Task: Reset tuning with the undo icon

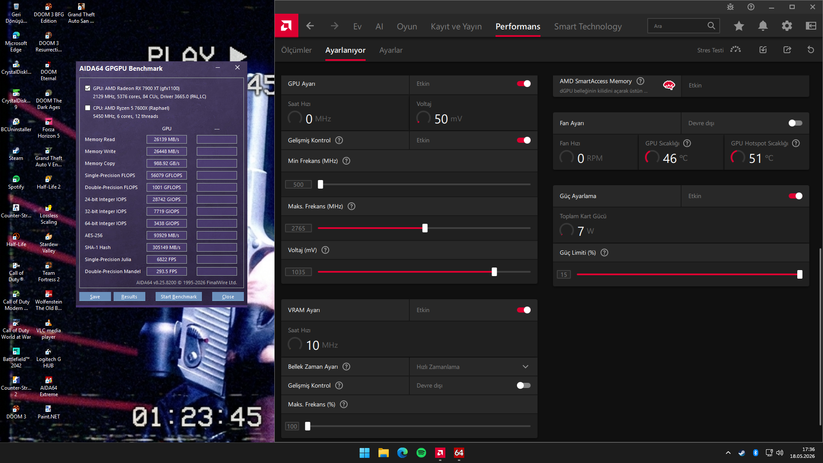Action: point(811,50)
